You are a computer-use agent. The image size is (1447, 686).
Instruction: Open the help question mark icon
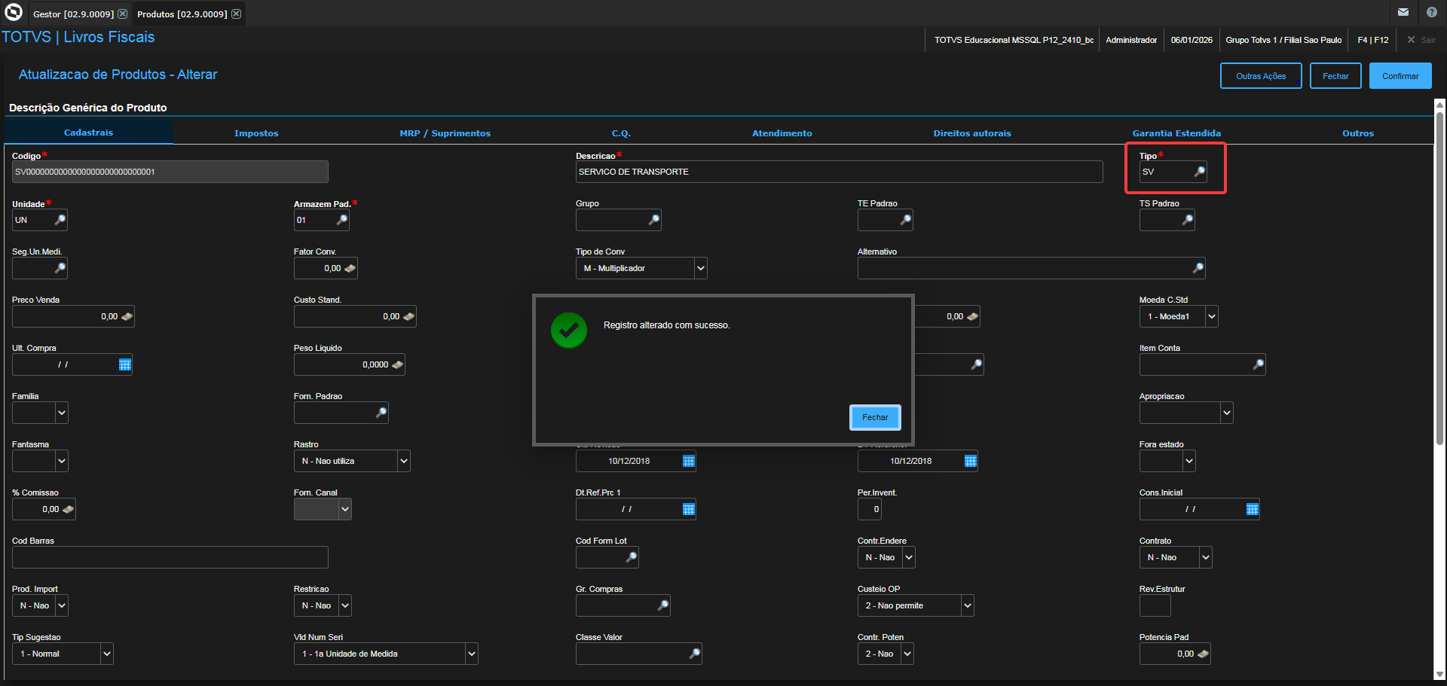pyautogui.click(x=1432, y=12)
